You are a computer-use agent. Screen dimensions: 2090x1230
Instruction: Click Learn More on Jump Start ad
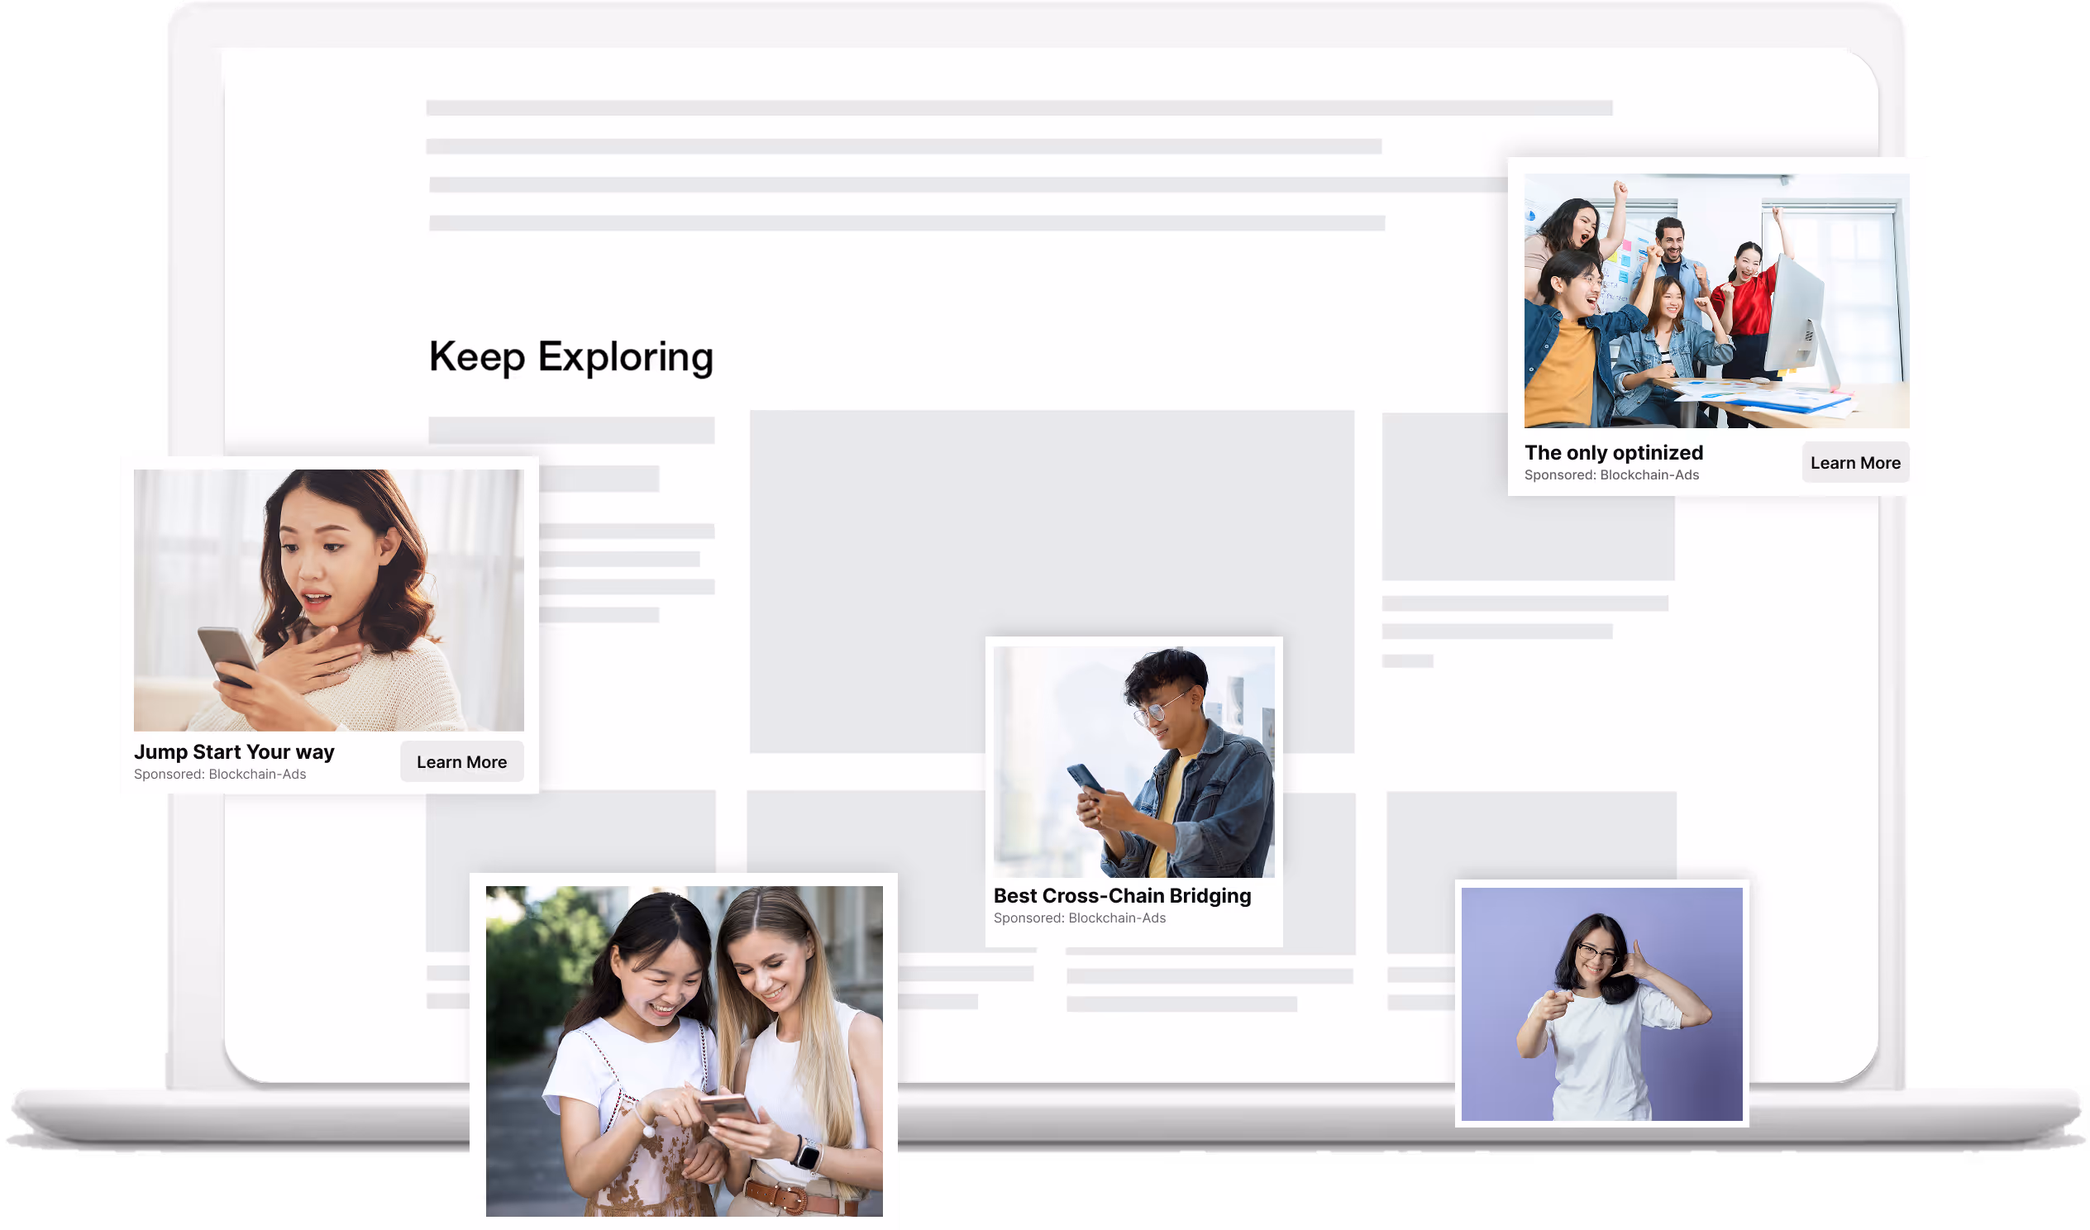click(461, 761)
